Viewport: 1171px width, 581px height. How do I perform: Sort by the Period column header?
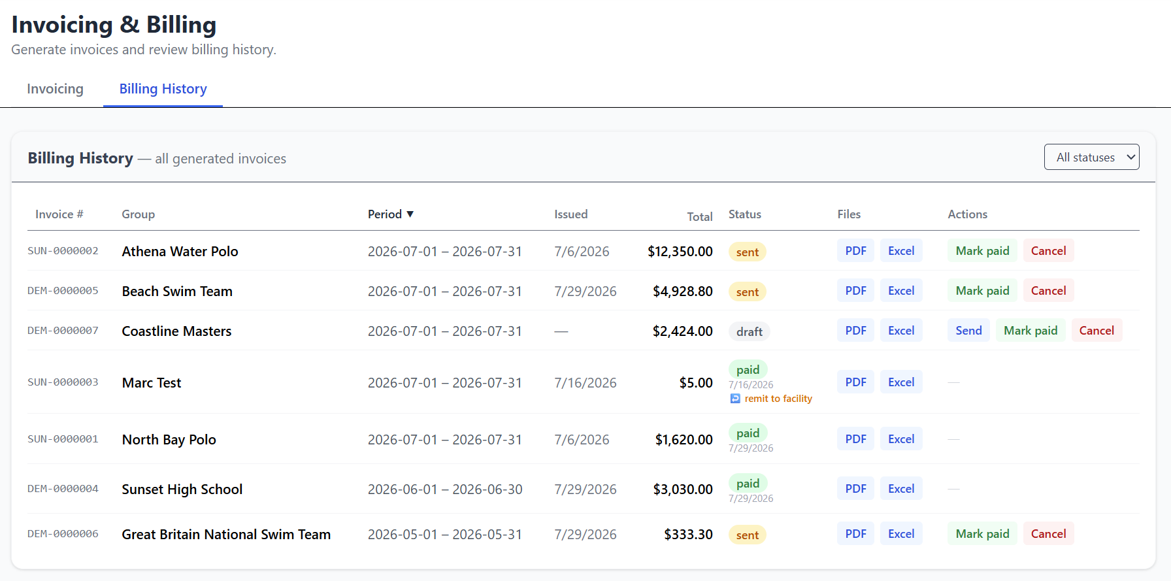tap(391, 214)
